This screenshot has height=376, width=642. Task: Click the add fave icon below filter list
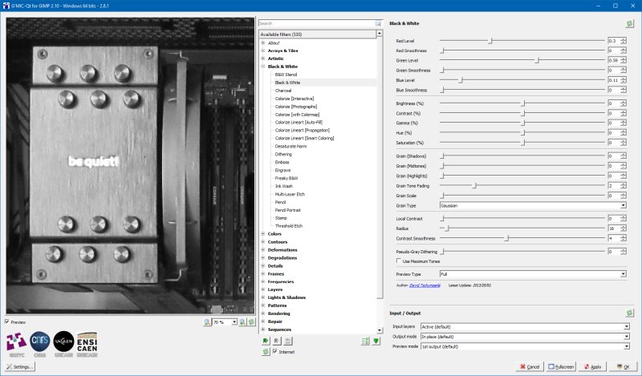point(266,341)
